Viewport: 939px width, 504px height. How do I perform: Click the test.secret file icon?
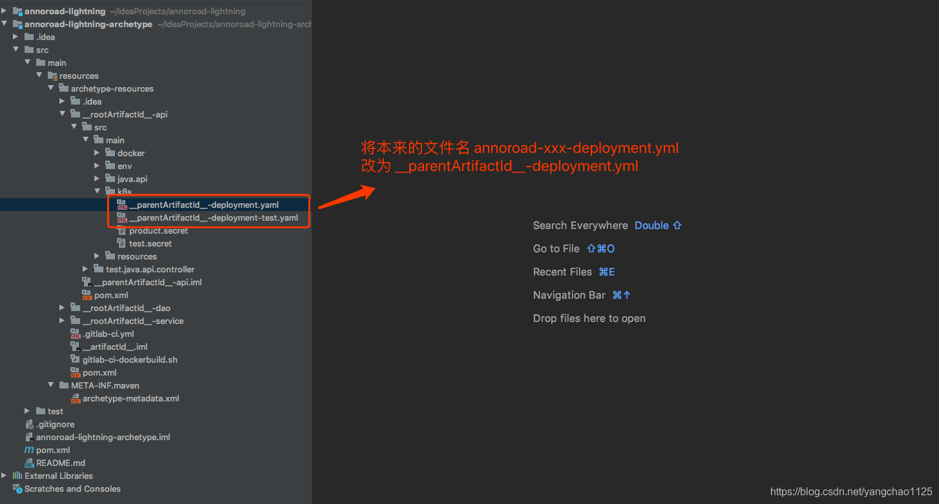pos(122,243)
